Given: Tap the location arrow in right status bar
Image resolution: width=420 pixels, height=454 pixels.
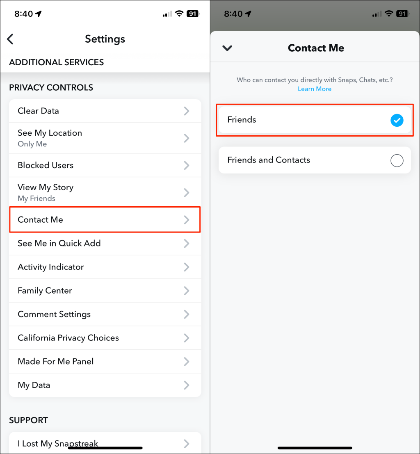Looking at the screenshot, I should click(248, 14).
